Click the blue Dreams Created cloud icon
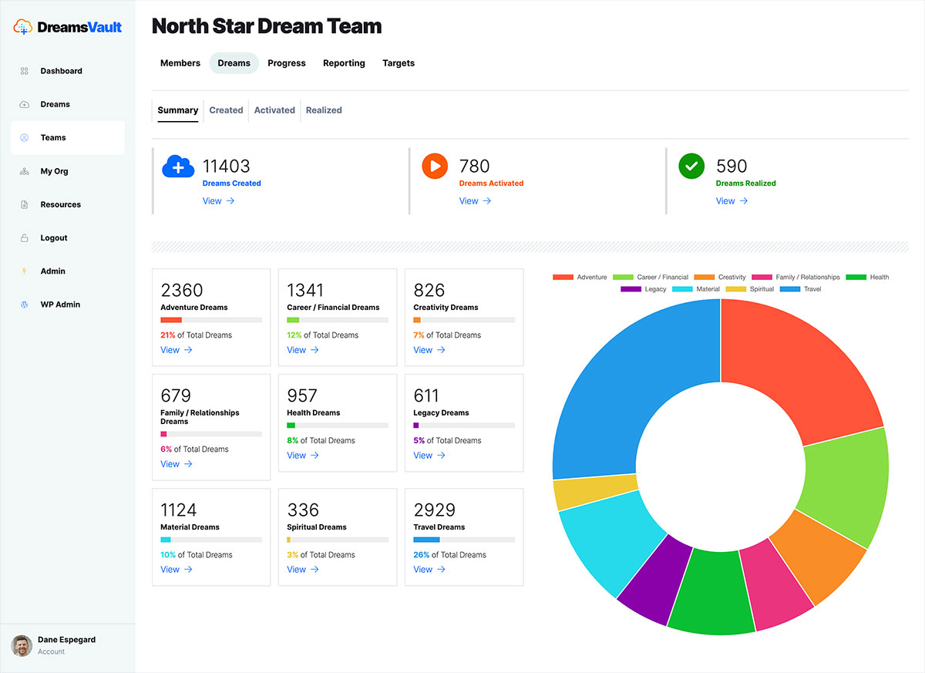Viewport: 925px width, 673px height. (178, 166)
